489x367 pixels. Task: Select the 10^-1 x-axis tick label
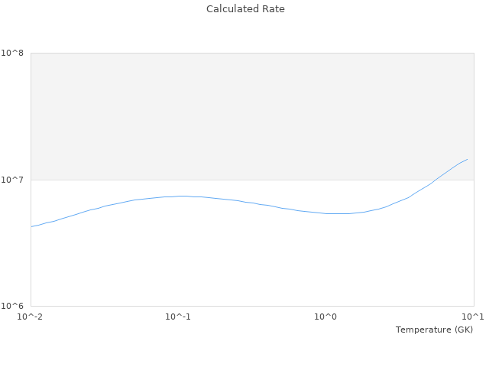coord(178,317)
